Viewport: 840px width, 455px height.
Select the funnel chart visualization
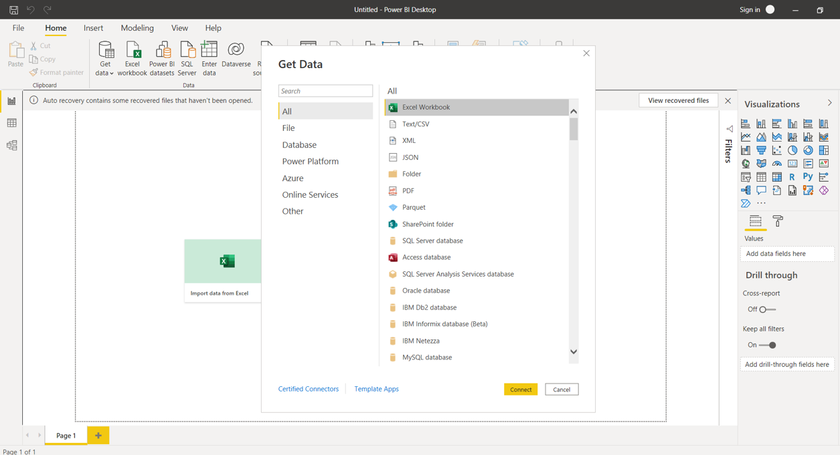(x=761, y=150)
